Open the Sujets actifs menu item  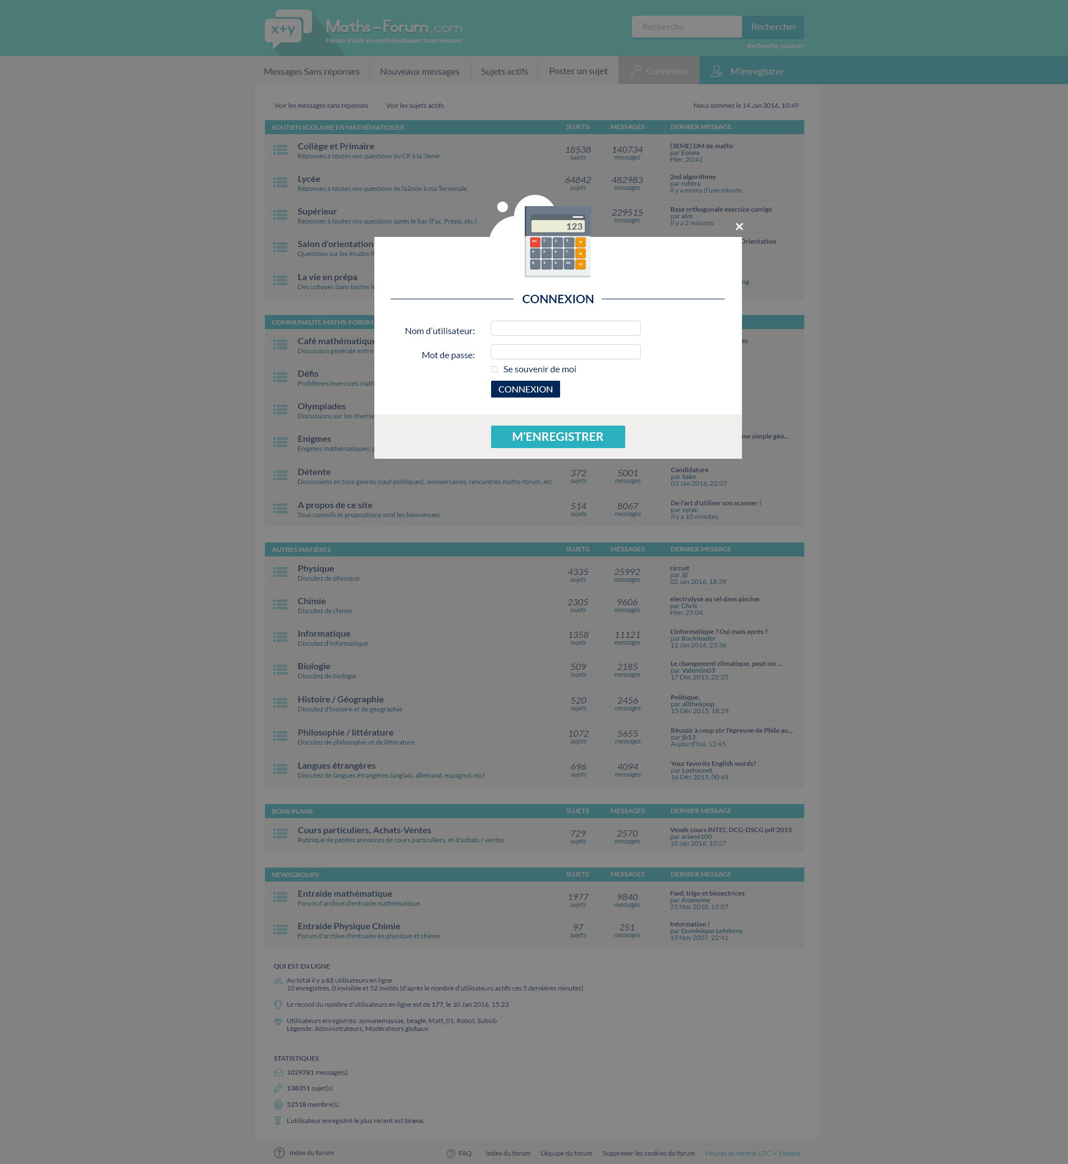point(504,72)
